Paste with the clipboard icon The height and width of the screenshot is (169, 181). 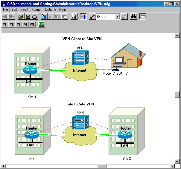click(65, 17)
